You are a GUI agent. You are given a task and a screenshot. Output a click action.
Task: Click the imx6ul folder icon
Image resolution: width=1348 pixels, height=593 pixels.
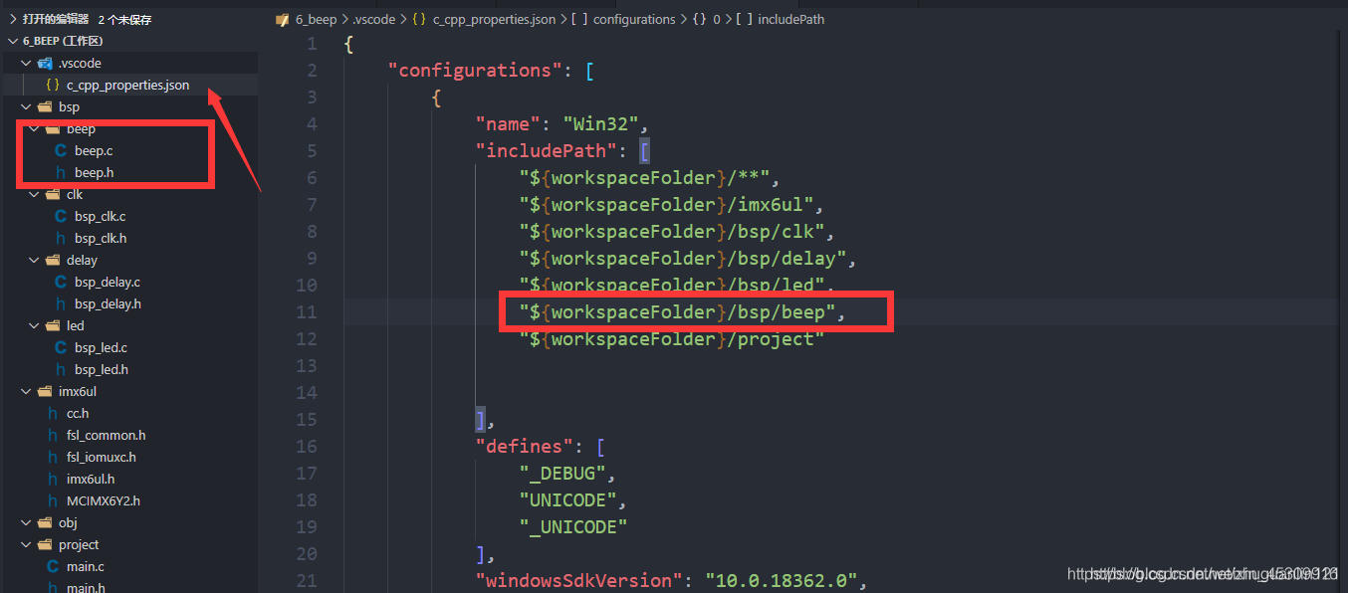pyautogui.click(x=44, y=391)
